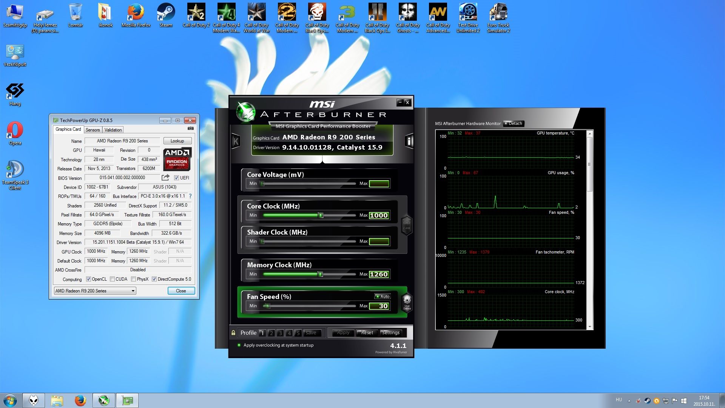Open Lomtár recycle bin icon
Image resolution: width=725 pixels, height=408 pixels.
tap(76, 15)
